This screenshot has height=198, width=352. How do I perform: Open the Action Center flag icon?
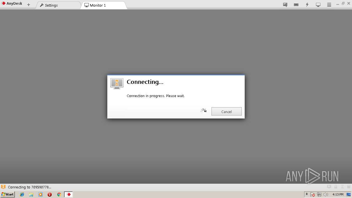(x=313, y=194)
